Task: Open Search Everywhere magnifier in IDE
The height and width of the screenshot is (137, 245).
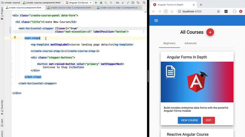Action: (144, 3)
